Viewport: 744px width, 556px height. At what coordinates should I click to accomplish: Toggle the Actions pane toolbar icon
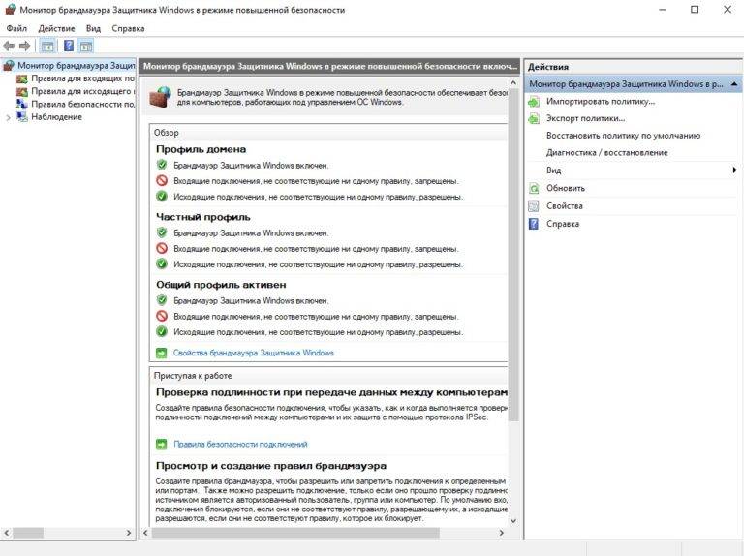(x=86, y=46)
